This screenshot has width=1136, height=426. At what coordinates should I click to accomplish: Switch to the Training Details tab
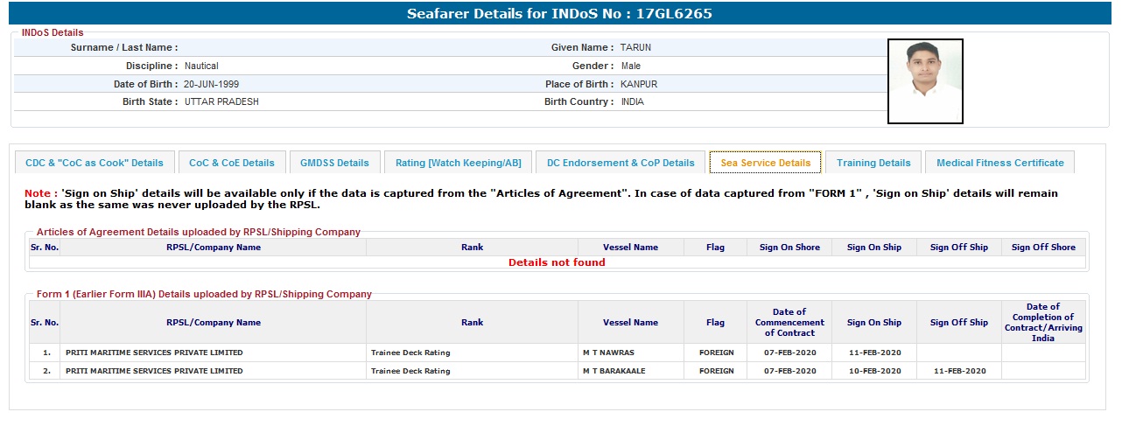tap(873, 163)
